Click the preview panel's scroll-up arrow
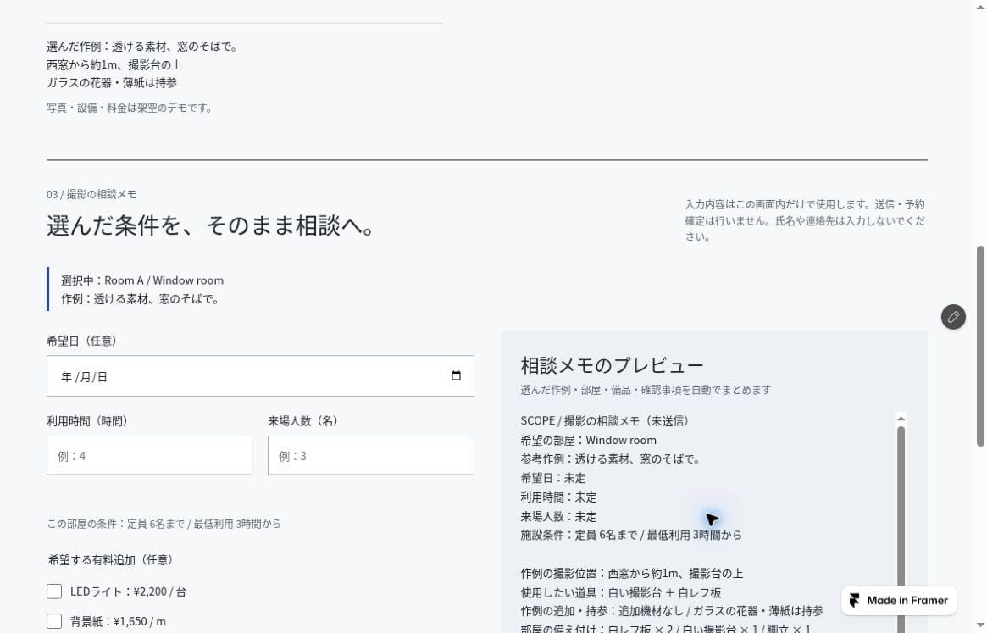The width and height of the screenshot is (987, 633). point(901,419)
